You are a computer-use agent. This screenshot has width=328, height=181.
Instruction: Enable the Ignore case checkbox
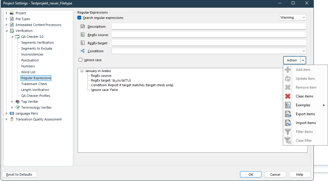(80, 60)
